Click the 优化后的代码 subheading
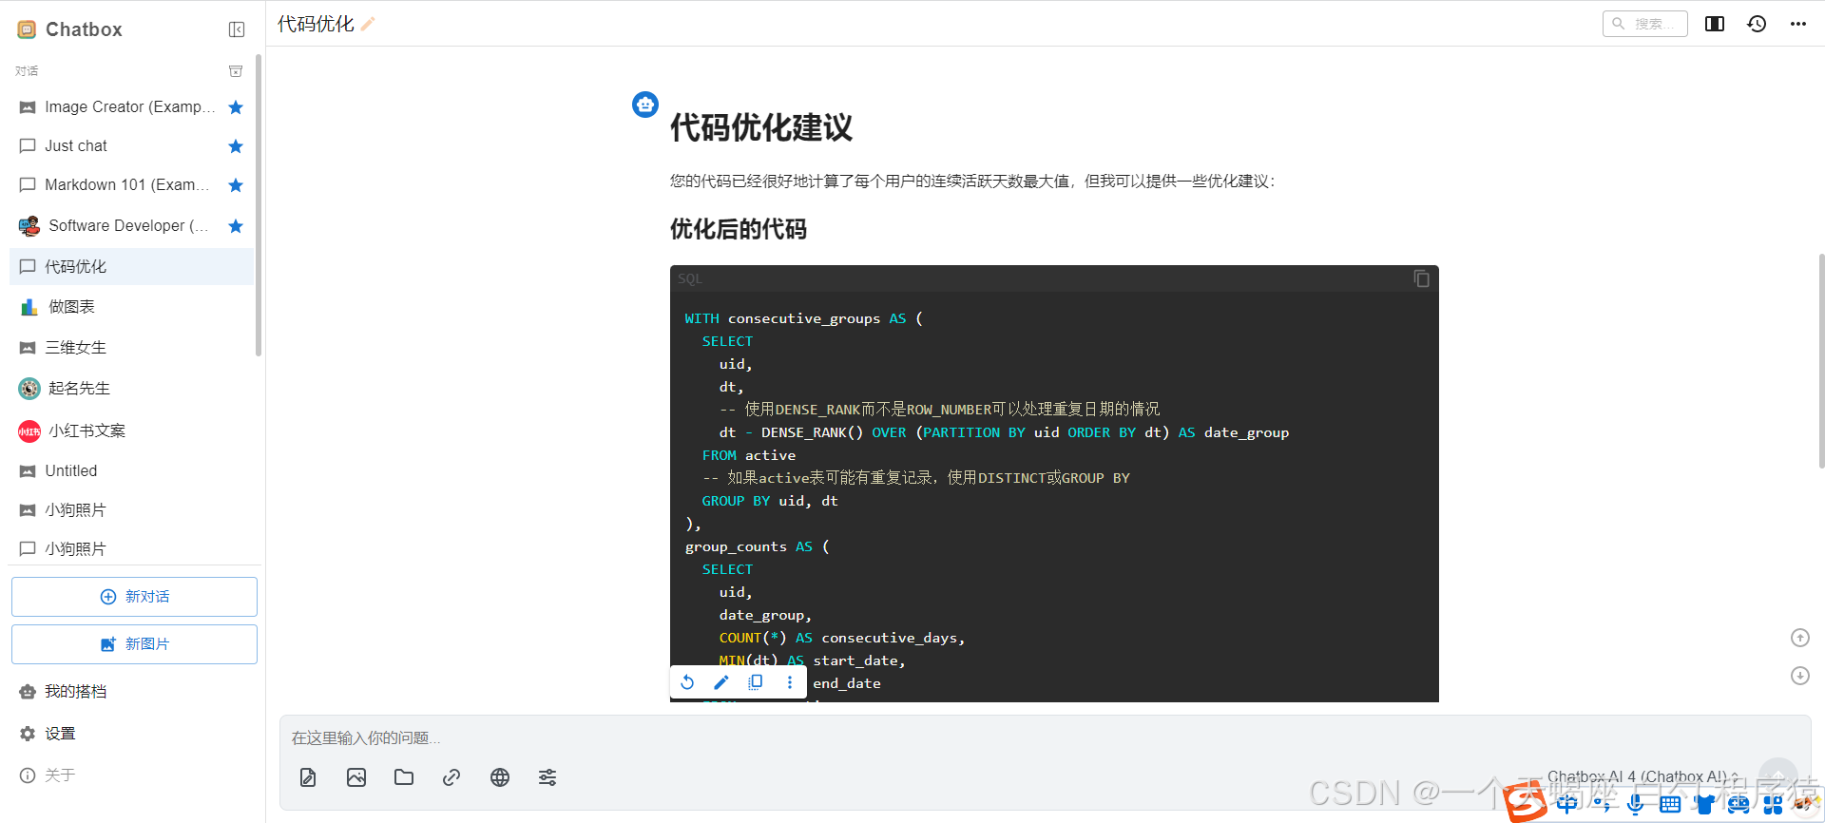This screenshot has width=1825, height=823. 739,229
